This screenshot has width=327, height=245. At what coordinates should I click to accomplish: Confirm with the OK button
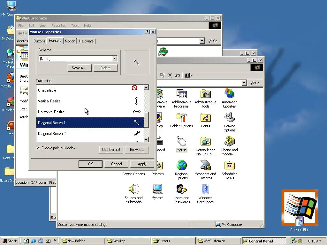[x=90, y=164]
